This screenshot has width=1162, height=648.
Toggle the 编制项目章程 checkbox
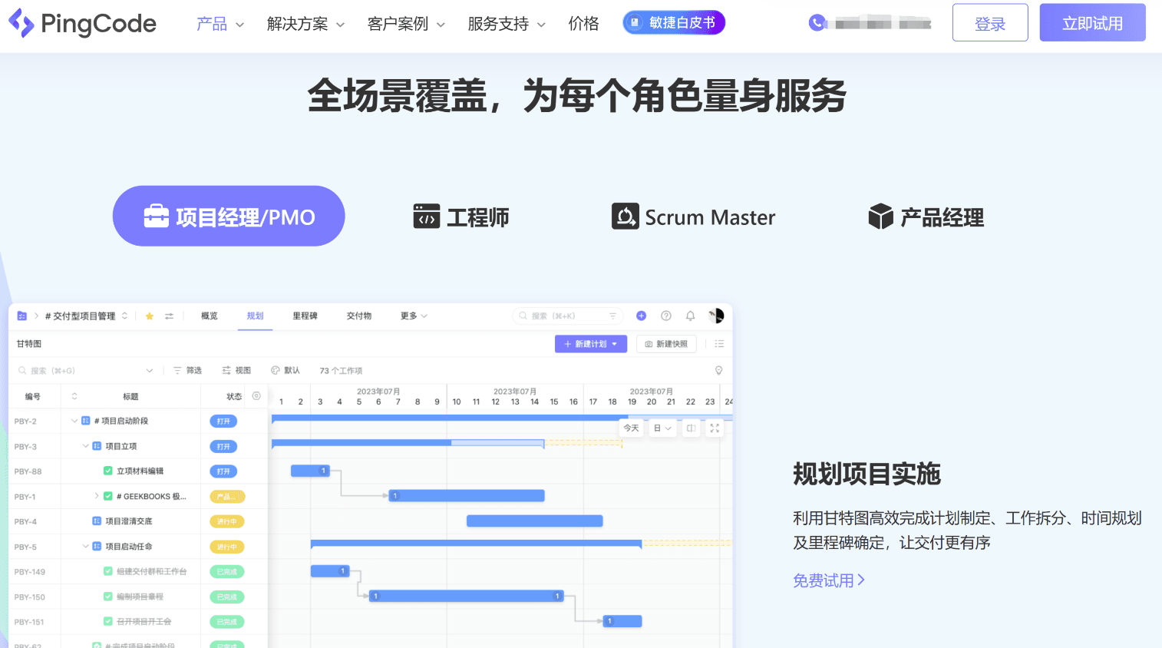tap(108, 597)
